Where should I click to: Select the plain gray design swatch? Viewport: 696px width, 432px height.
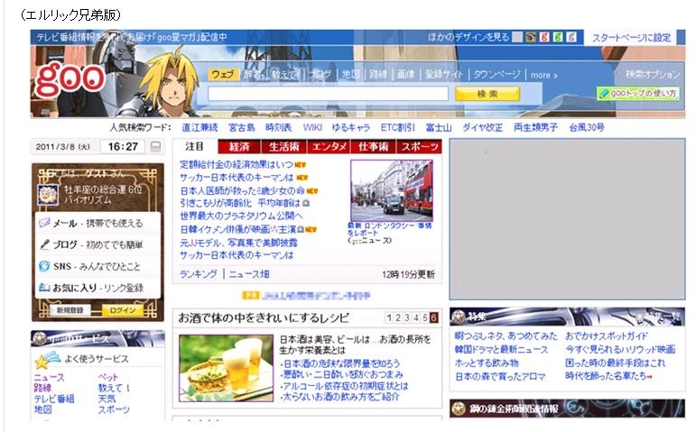(x=517, y=37)
